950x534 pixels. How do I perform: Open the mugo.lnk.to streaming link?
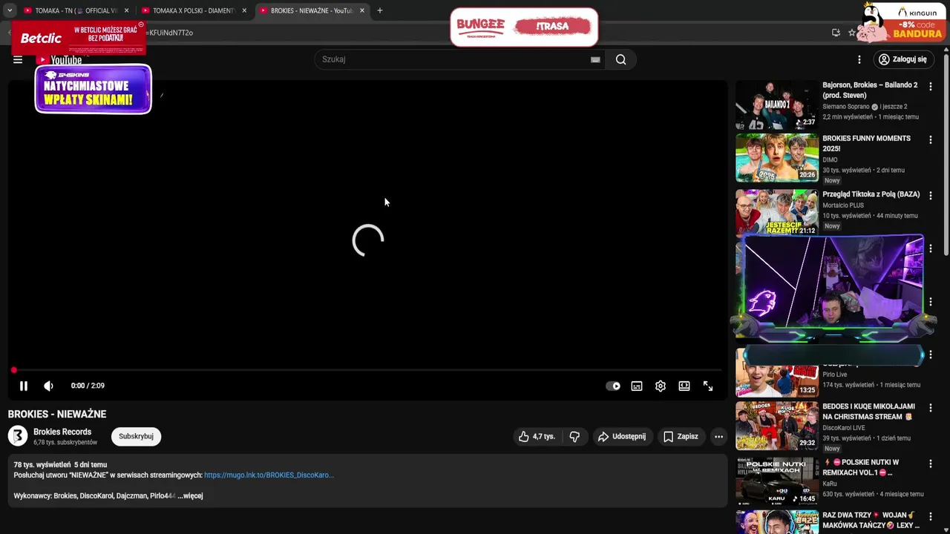pos(269,475)
